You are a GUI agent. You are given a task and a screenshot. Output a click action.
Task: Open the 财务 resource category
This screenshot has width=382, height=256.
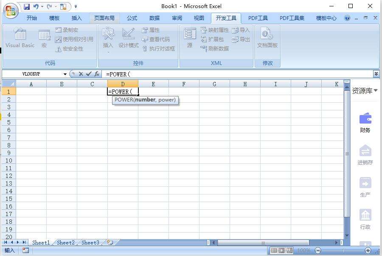[365, 123]
